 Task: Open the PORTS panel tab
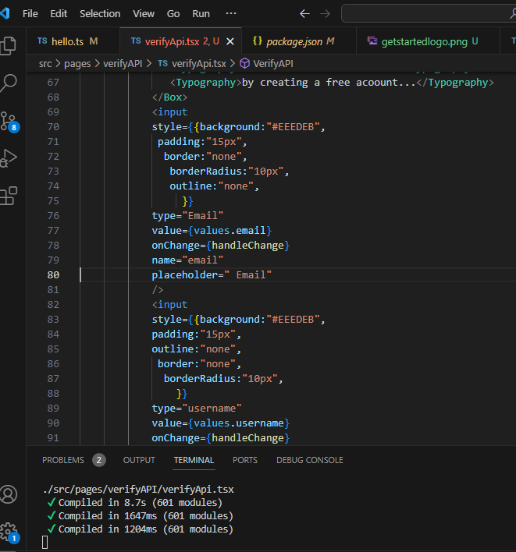(245, 460)
